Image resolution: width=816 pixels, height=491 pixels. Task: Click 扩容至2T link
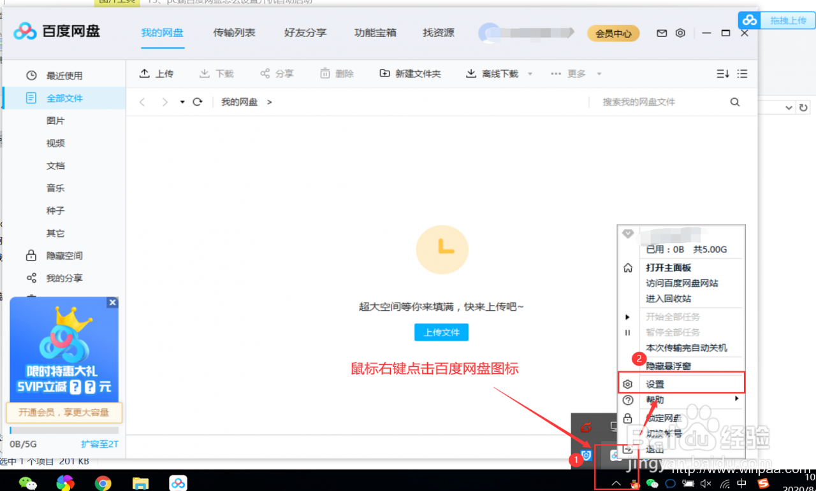[99, 444]
